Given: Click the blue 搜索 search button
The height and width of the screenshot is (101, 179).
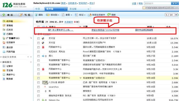Looking at the screenshot, I should pyautogui.click(x=175, y=3).
